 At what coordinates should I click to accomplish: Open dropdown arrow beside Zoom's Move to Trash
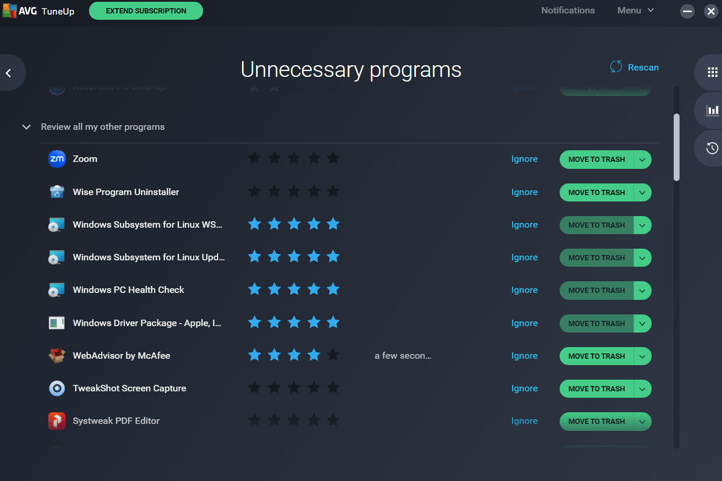(x=642, y=160)
